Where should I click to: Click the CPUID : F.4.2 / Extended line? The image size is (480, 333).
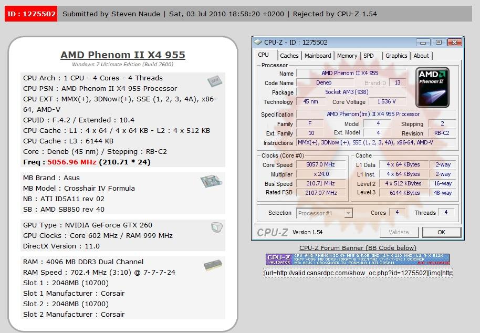click(79, 120)
